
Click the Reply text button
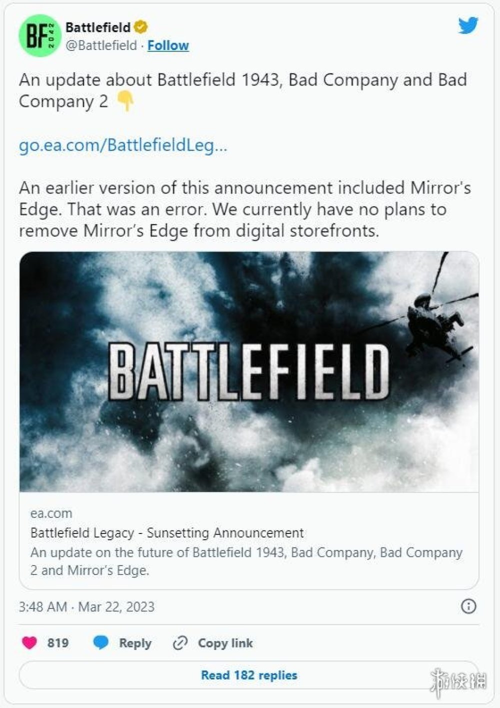tap(135, 643)
